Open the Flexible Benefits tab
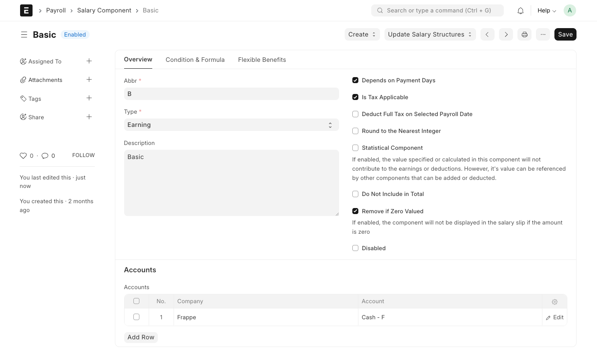The height and width of the screenshot is (353, 597). tap(262, 60)
